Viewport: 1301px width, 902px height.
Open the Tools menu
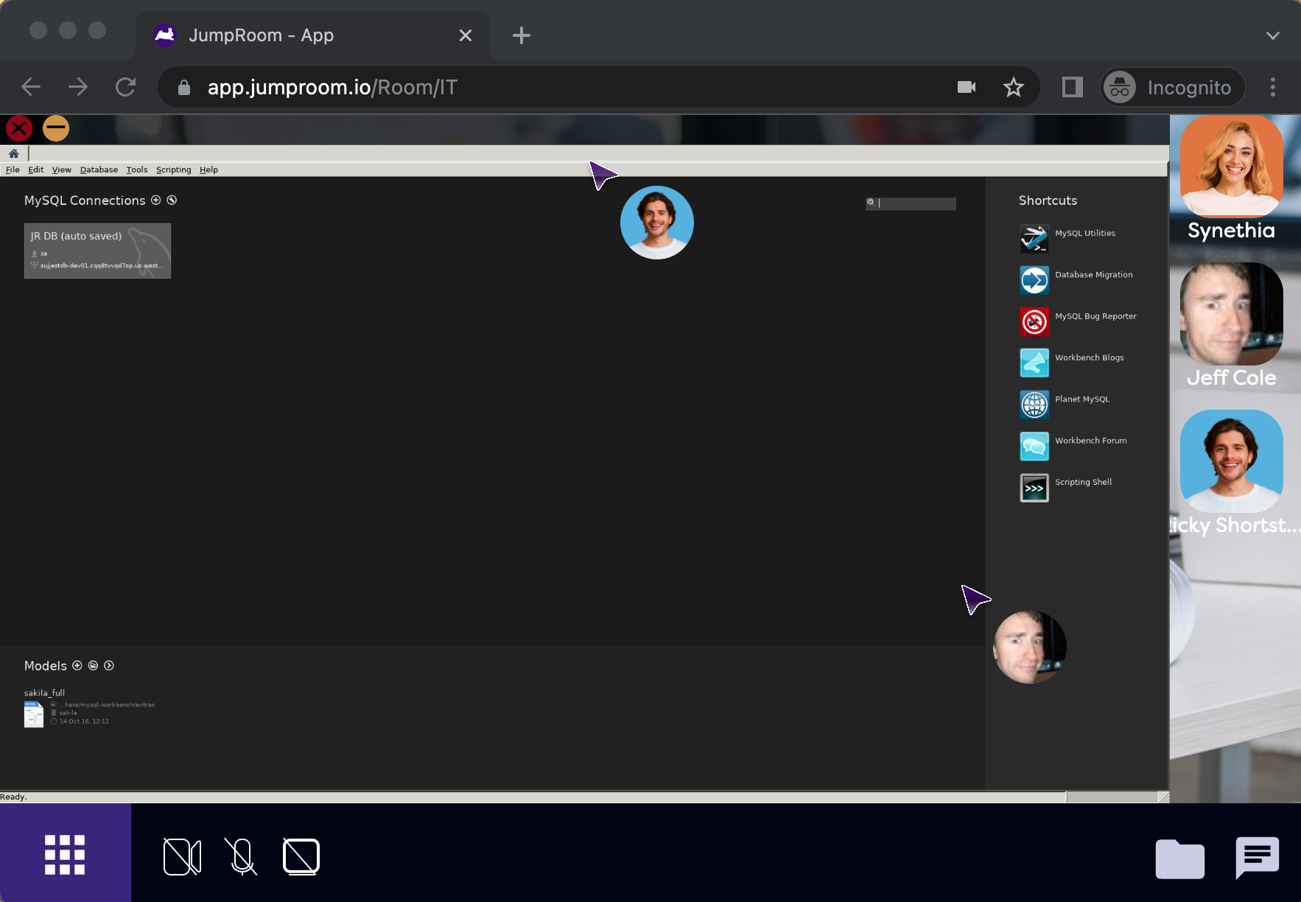[137, 169]
